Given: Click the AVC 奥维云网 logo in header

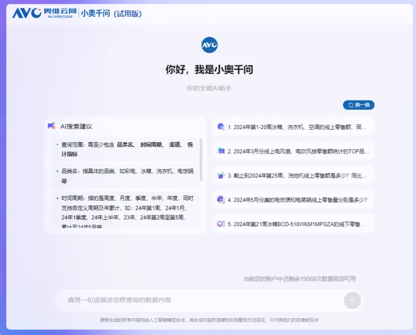Looking at the screenshot, I should point(44,13).
